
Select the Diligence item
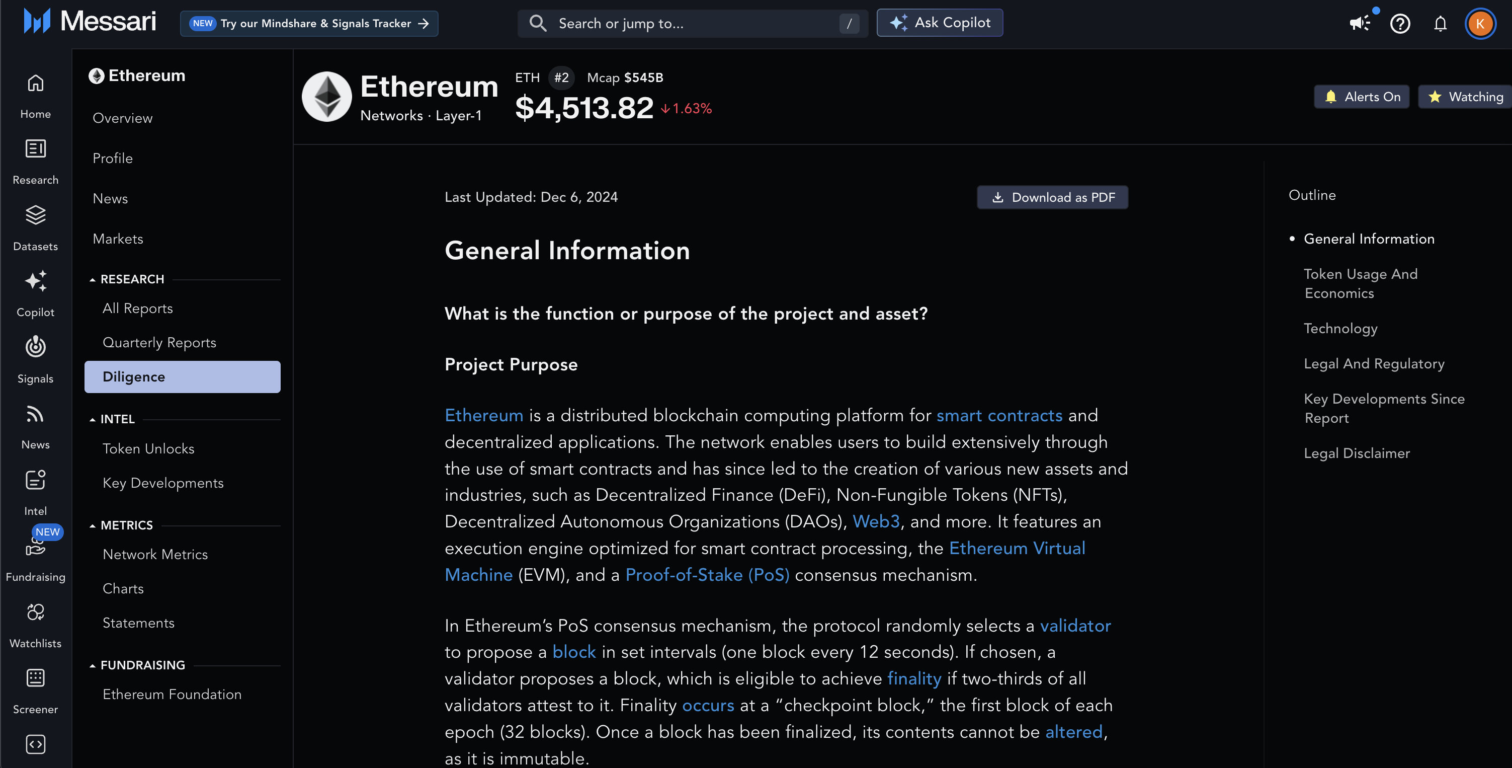pos(183,377)
